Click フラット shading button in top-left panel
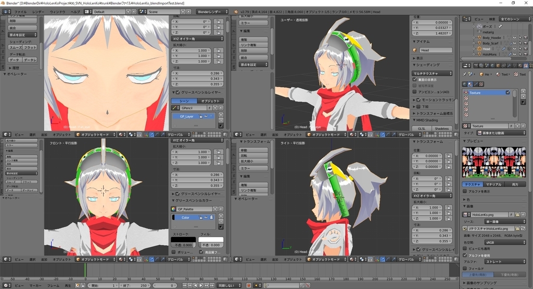The height and width of the screenshot is (289, 533). coord(30,47)
